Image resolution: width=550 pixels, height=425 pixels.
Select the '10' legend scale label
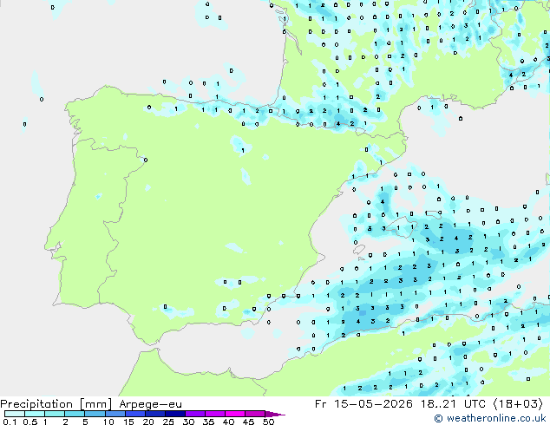coord(108,422)
